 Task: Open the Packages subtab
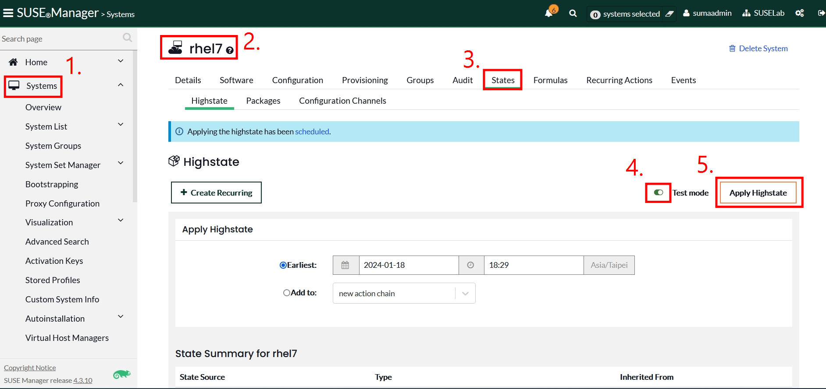263,101
